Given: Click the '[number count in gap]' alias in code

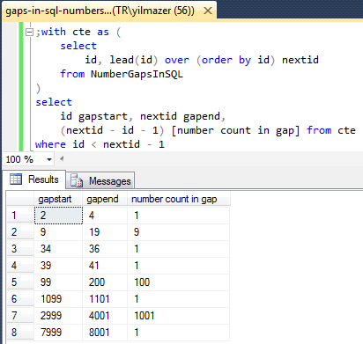Looking at the screenshot, I should click(x=235, y=130).
